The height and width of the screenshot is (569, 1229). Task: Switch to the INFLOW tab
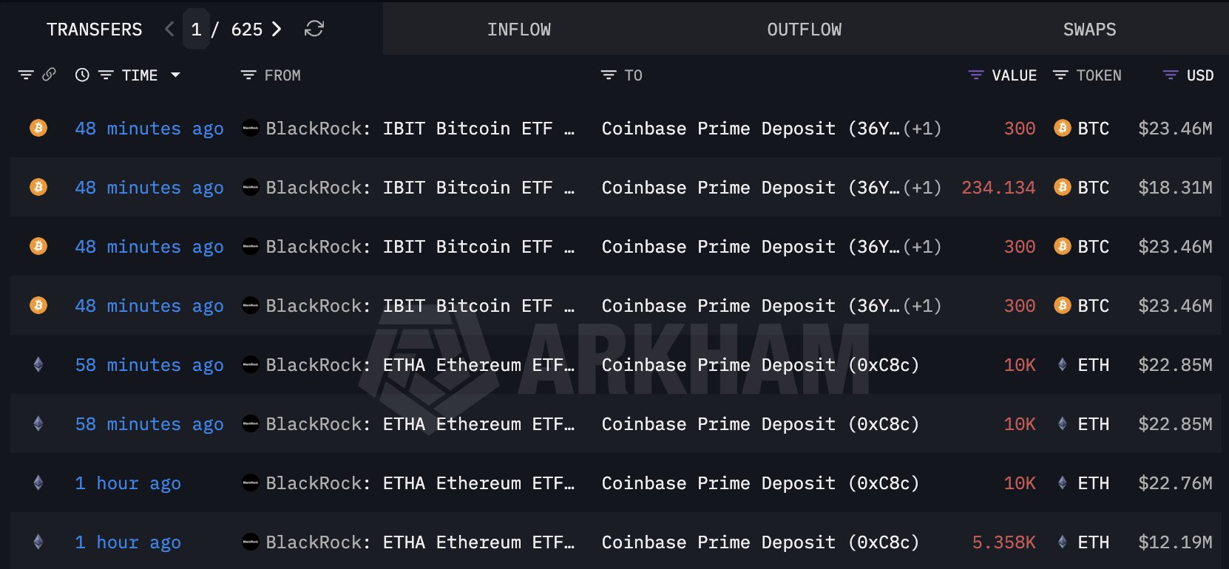coord(518,30)
